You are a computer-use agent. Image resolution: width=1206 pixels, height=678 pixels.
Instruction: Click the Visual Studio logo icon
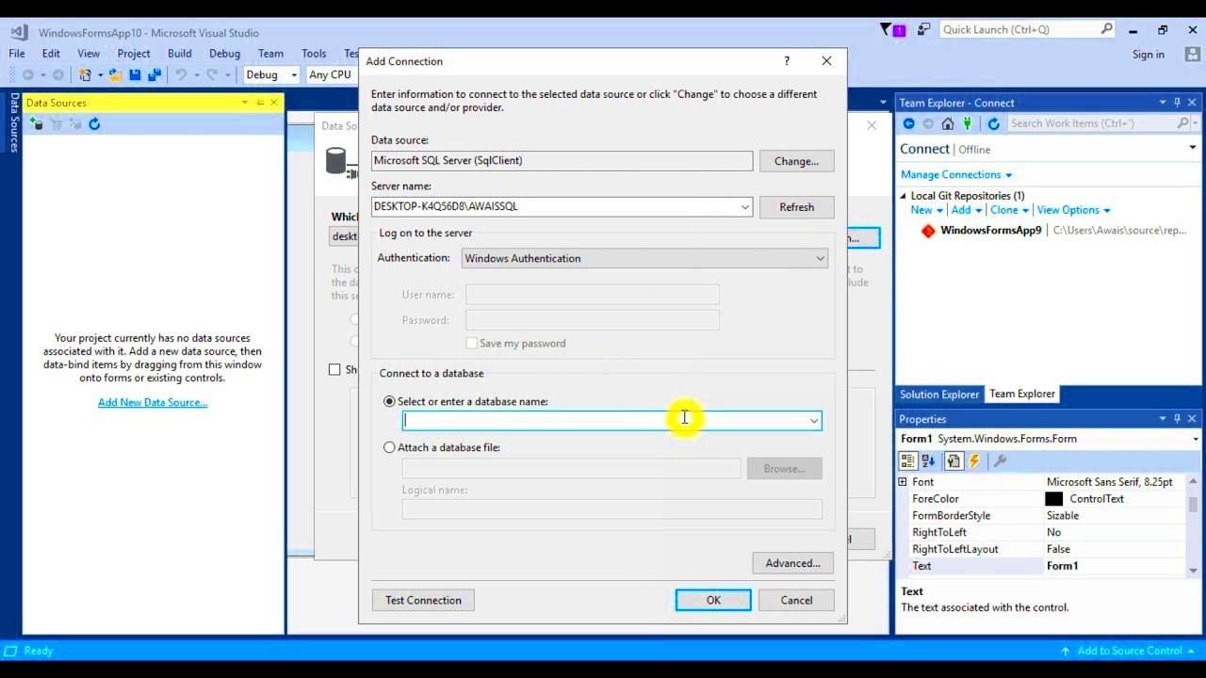tap(19, 33)
